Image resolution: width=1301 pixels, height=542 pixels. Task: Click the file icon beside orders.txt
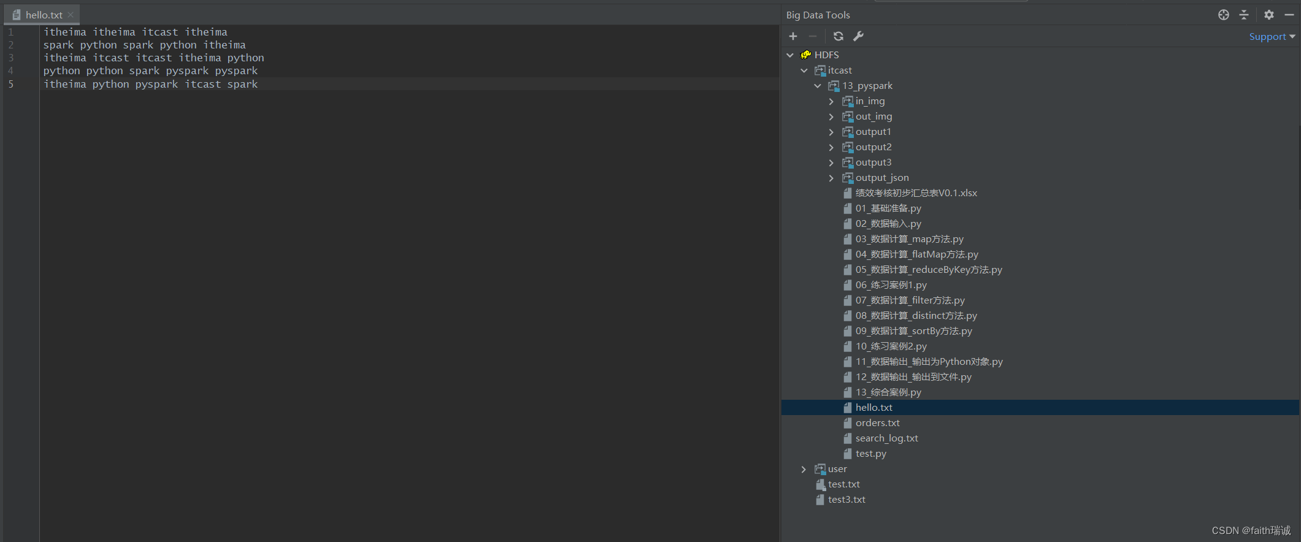(x=848, y=423)
